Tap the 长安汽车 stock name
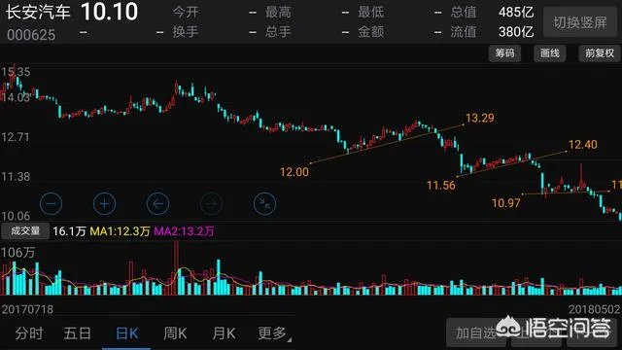Image resolution: width=622 pixels, height=350 pixels. pyautogui.click(x=38, y=12)
